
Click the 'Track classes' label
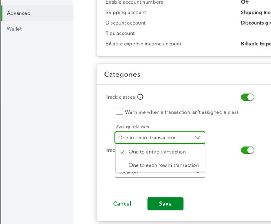tap(120, 97)
